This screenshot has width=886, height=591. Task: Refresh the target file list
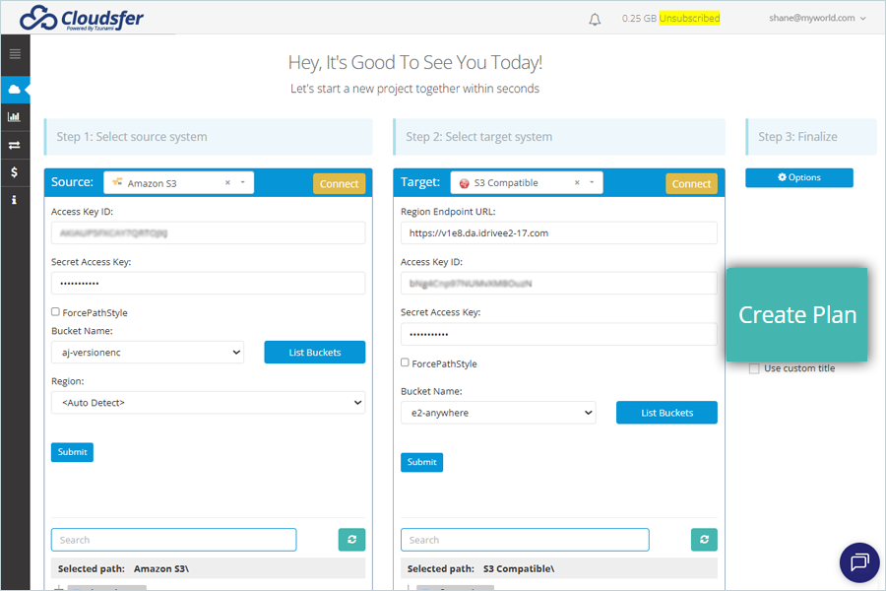coord(704,540)
